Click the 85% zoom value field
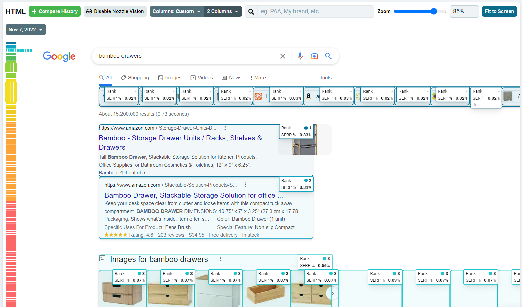Image resolution: width=522 pixels, height=307 pixels. pos(464,11)
